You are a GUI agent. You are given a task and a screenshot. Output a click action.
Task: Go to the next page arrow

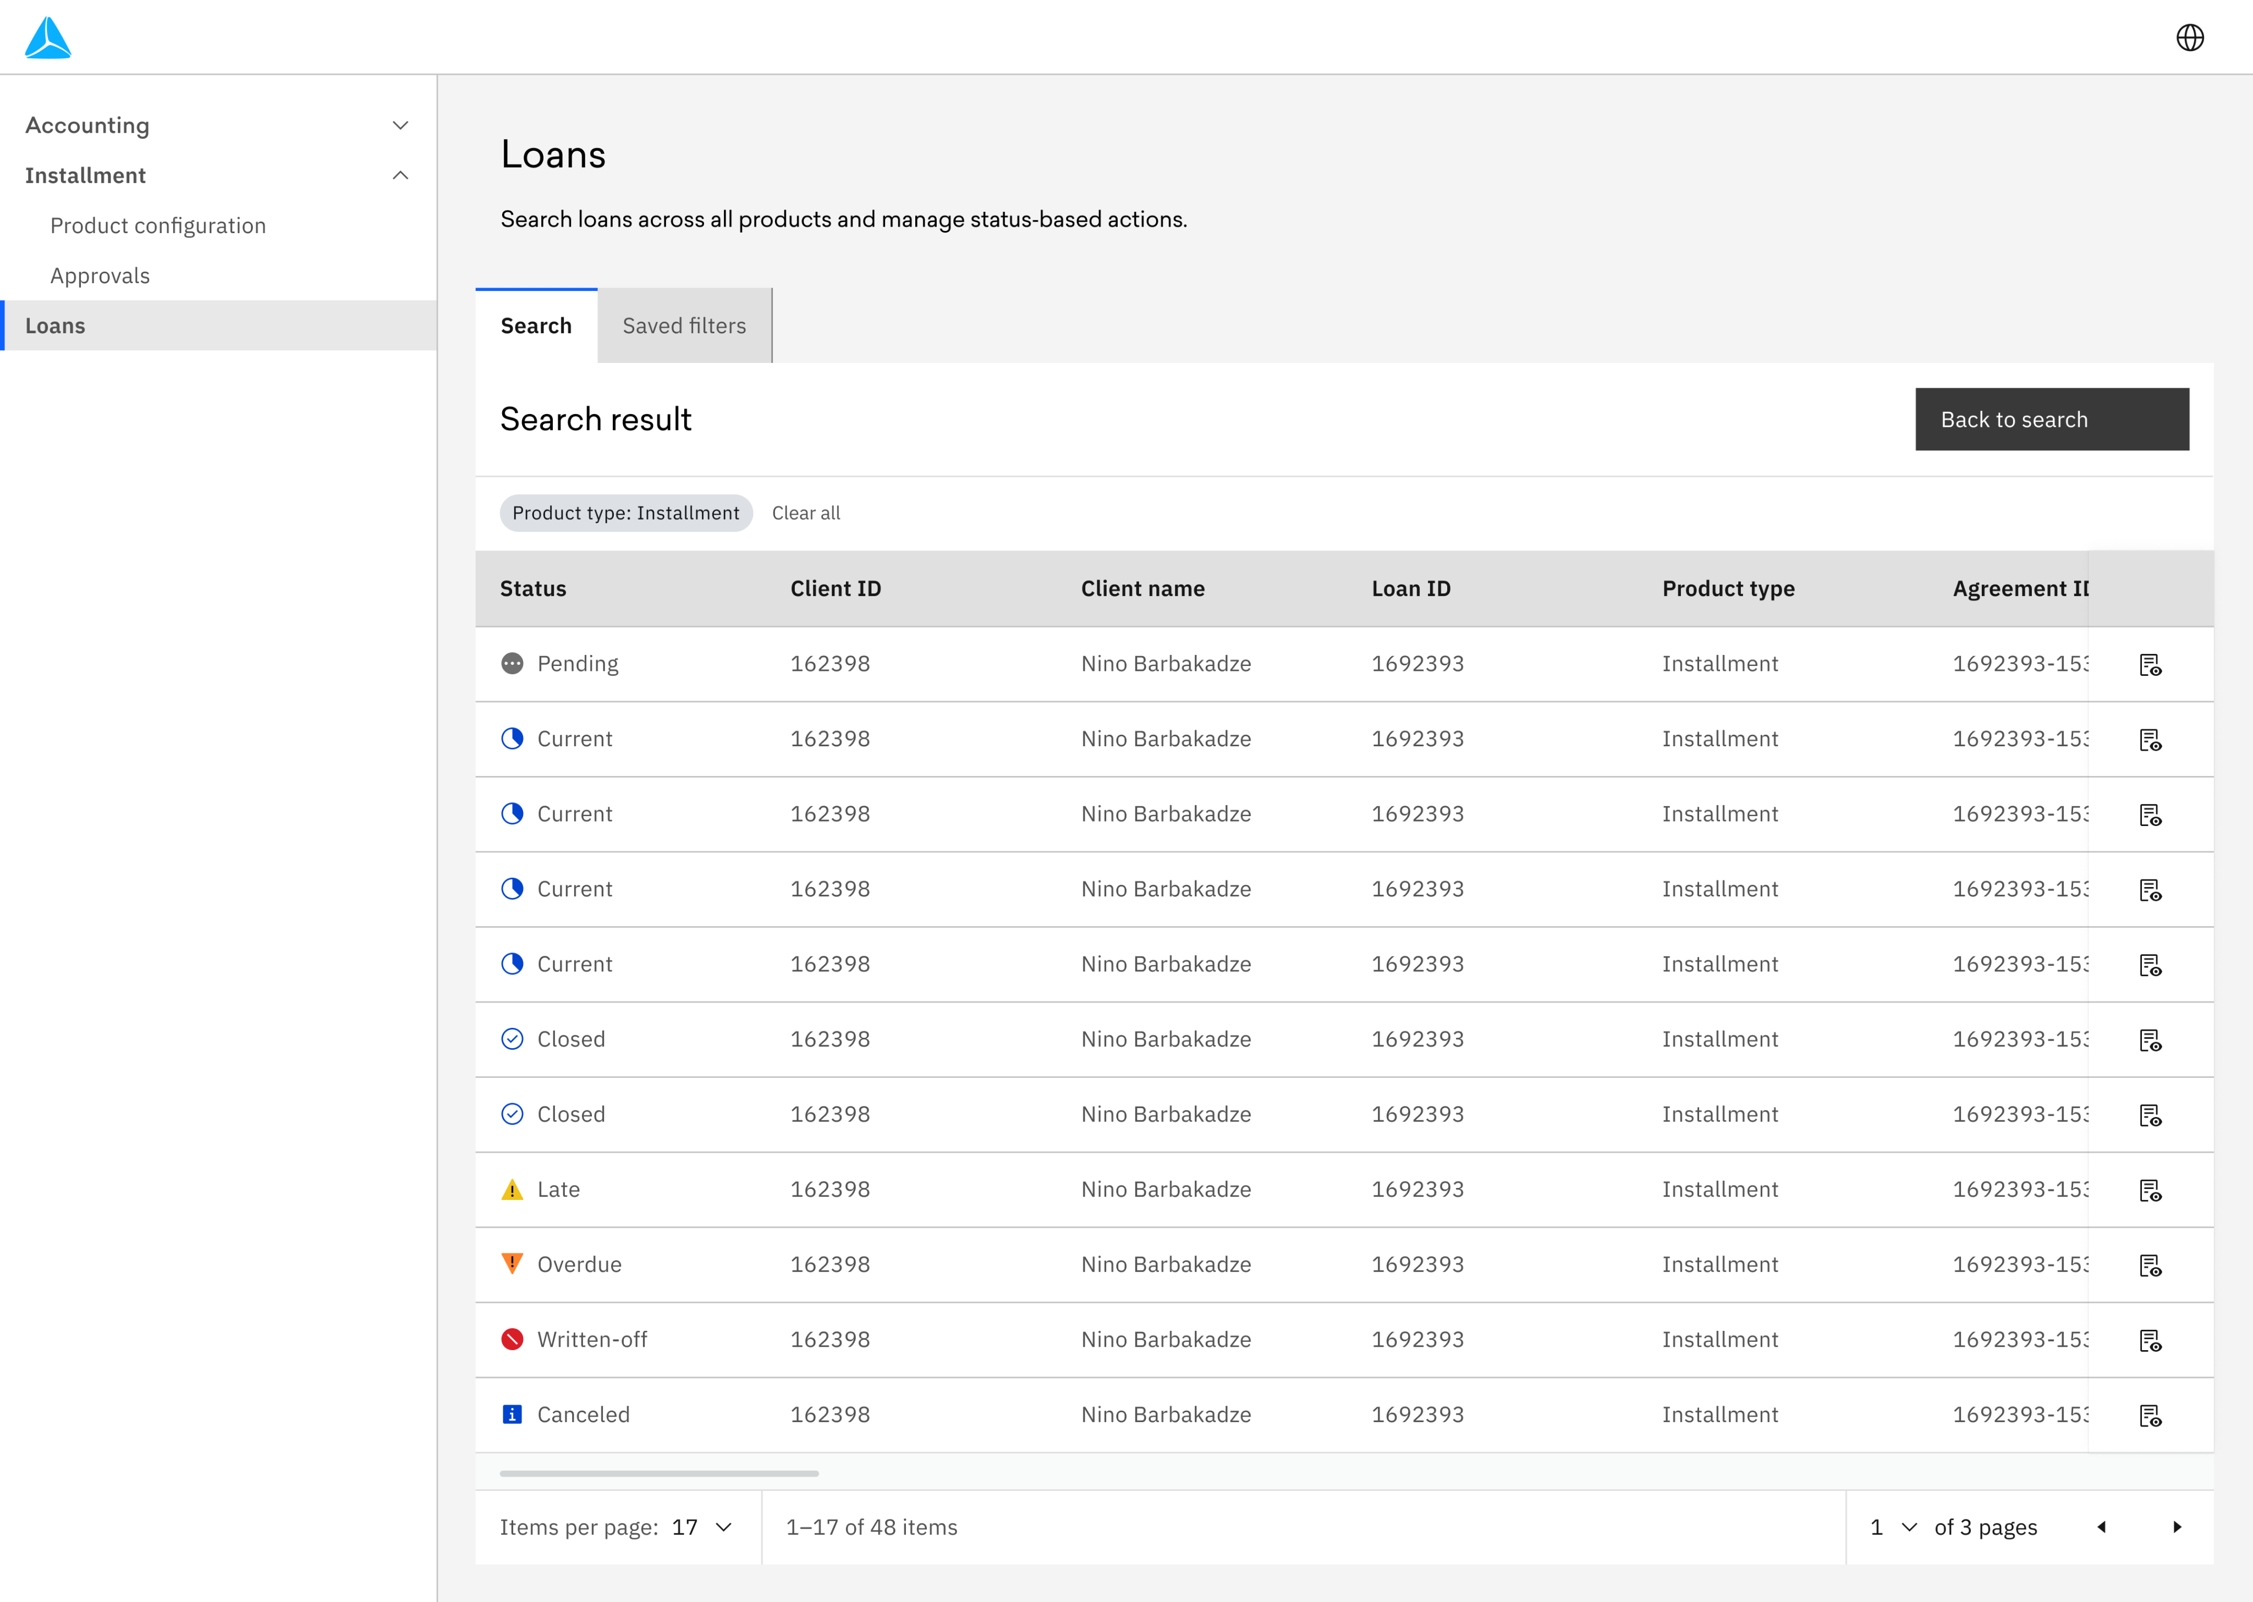[2177, 1527]
